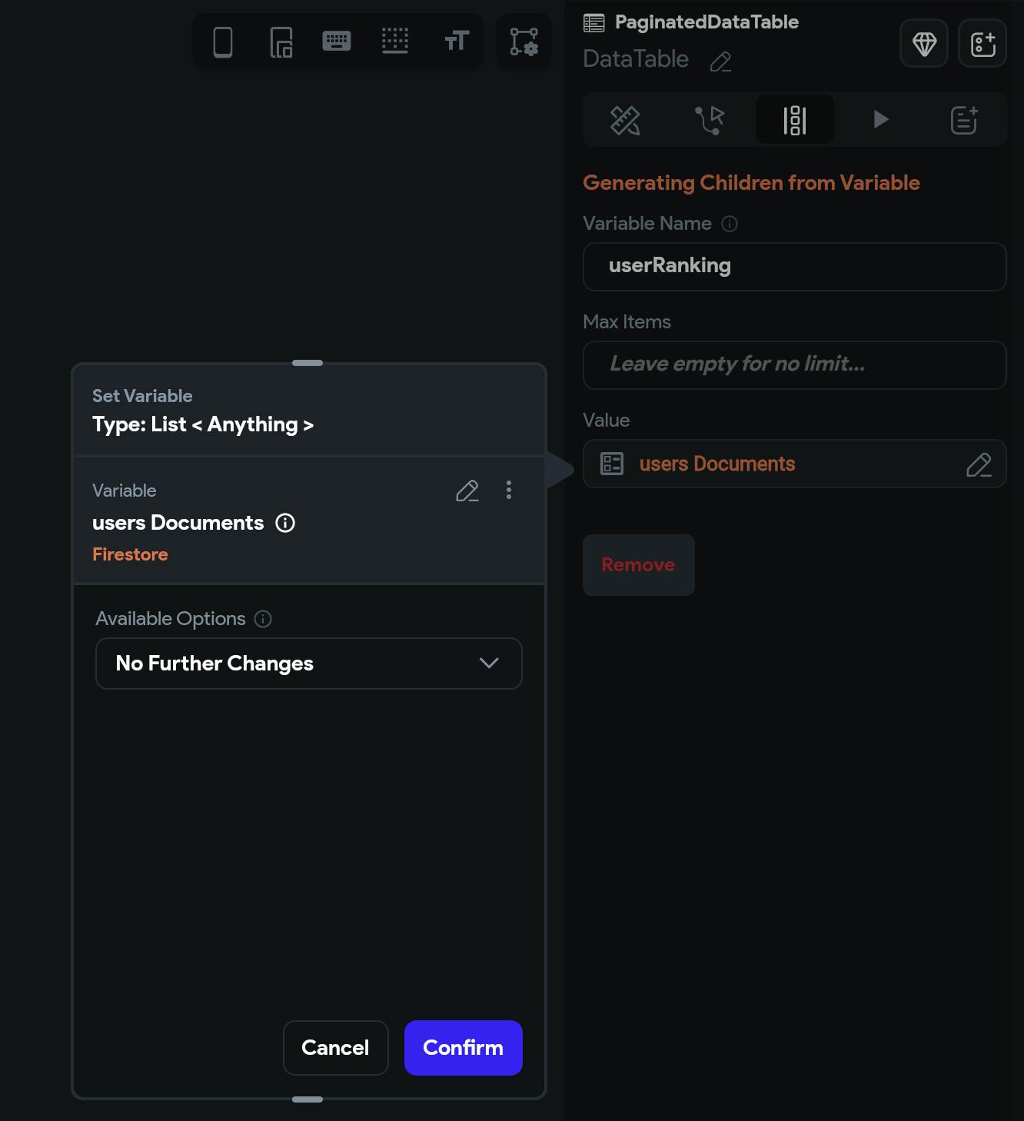Open the design properties tab
Viewport: 1024px width, 1121px height.
point(625,120)
